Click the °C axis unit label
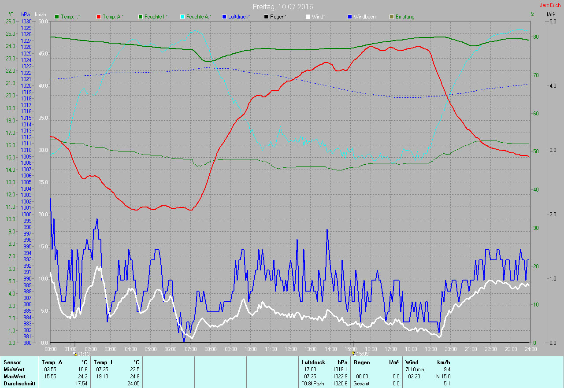The height and width of the screenshot is (388, 564). coord(11,15)
